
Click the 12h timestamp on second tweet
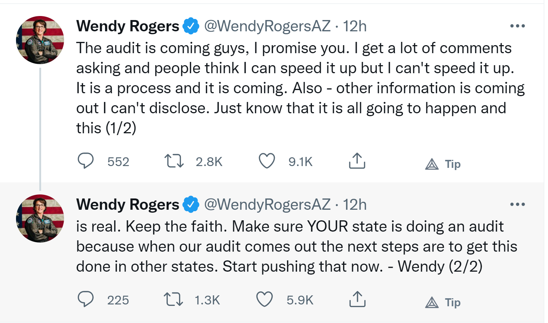coord(355,205)
